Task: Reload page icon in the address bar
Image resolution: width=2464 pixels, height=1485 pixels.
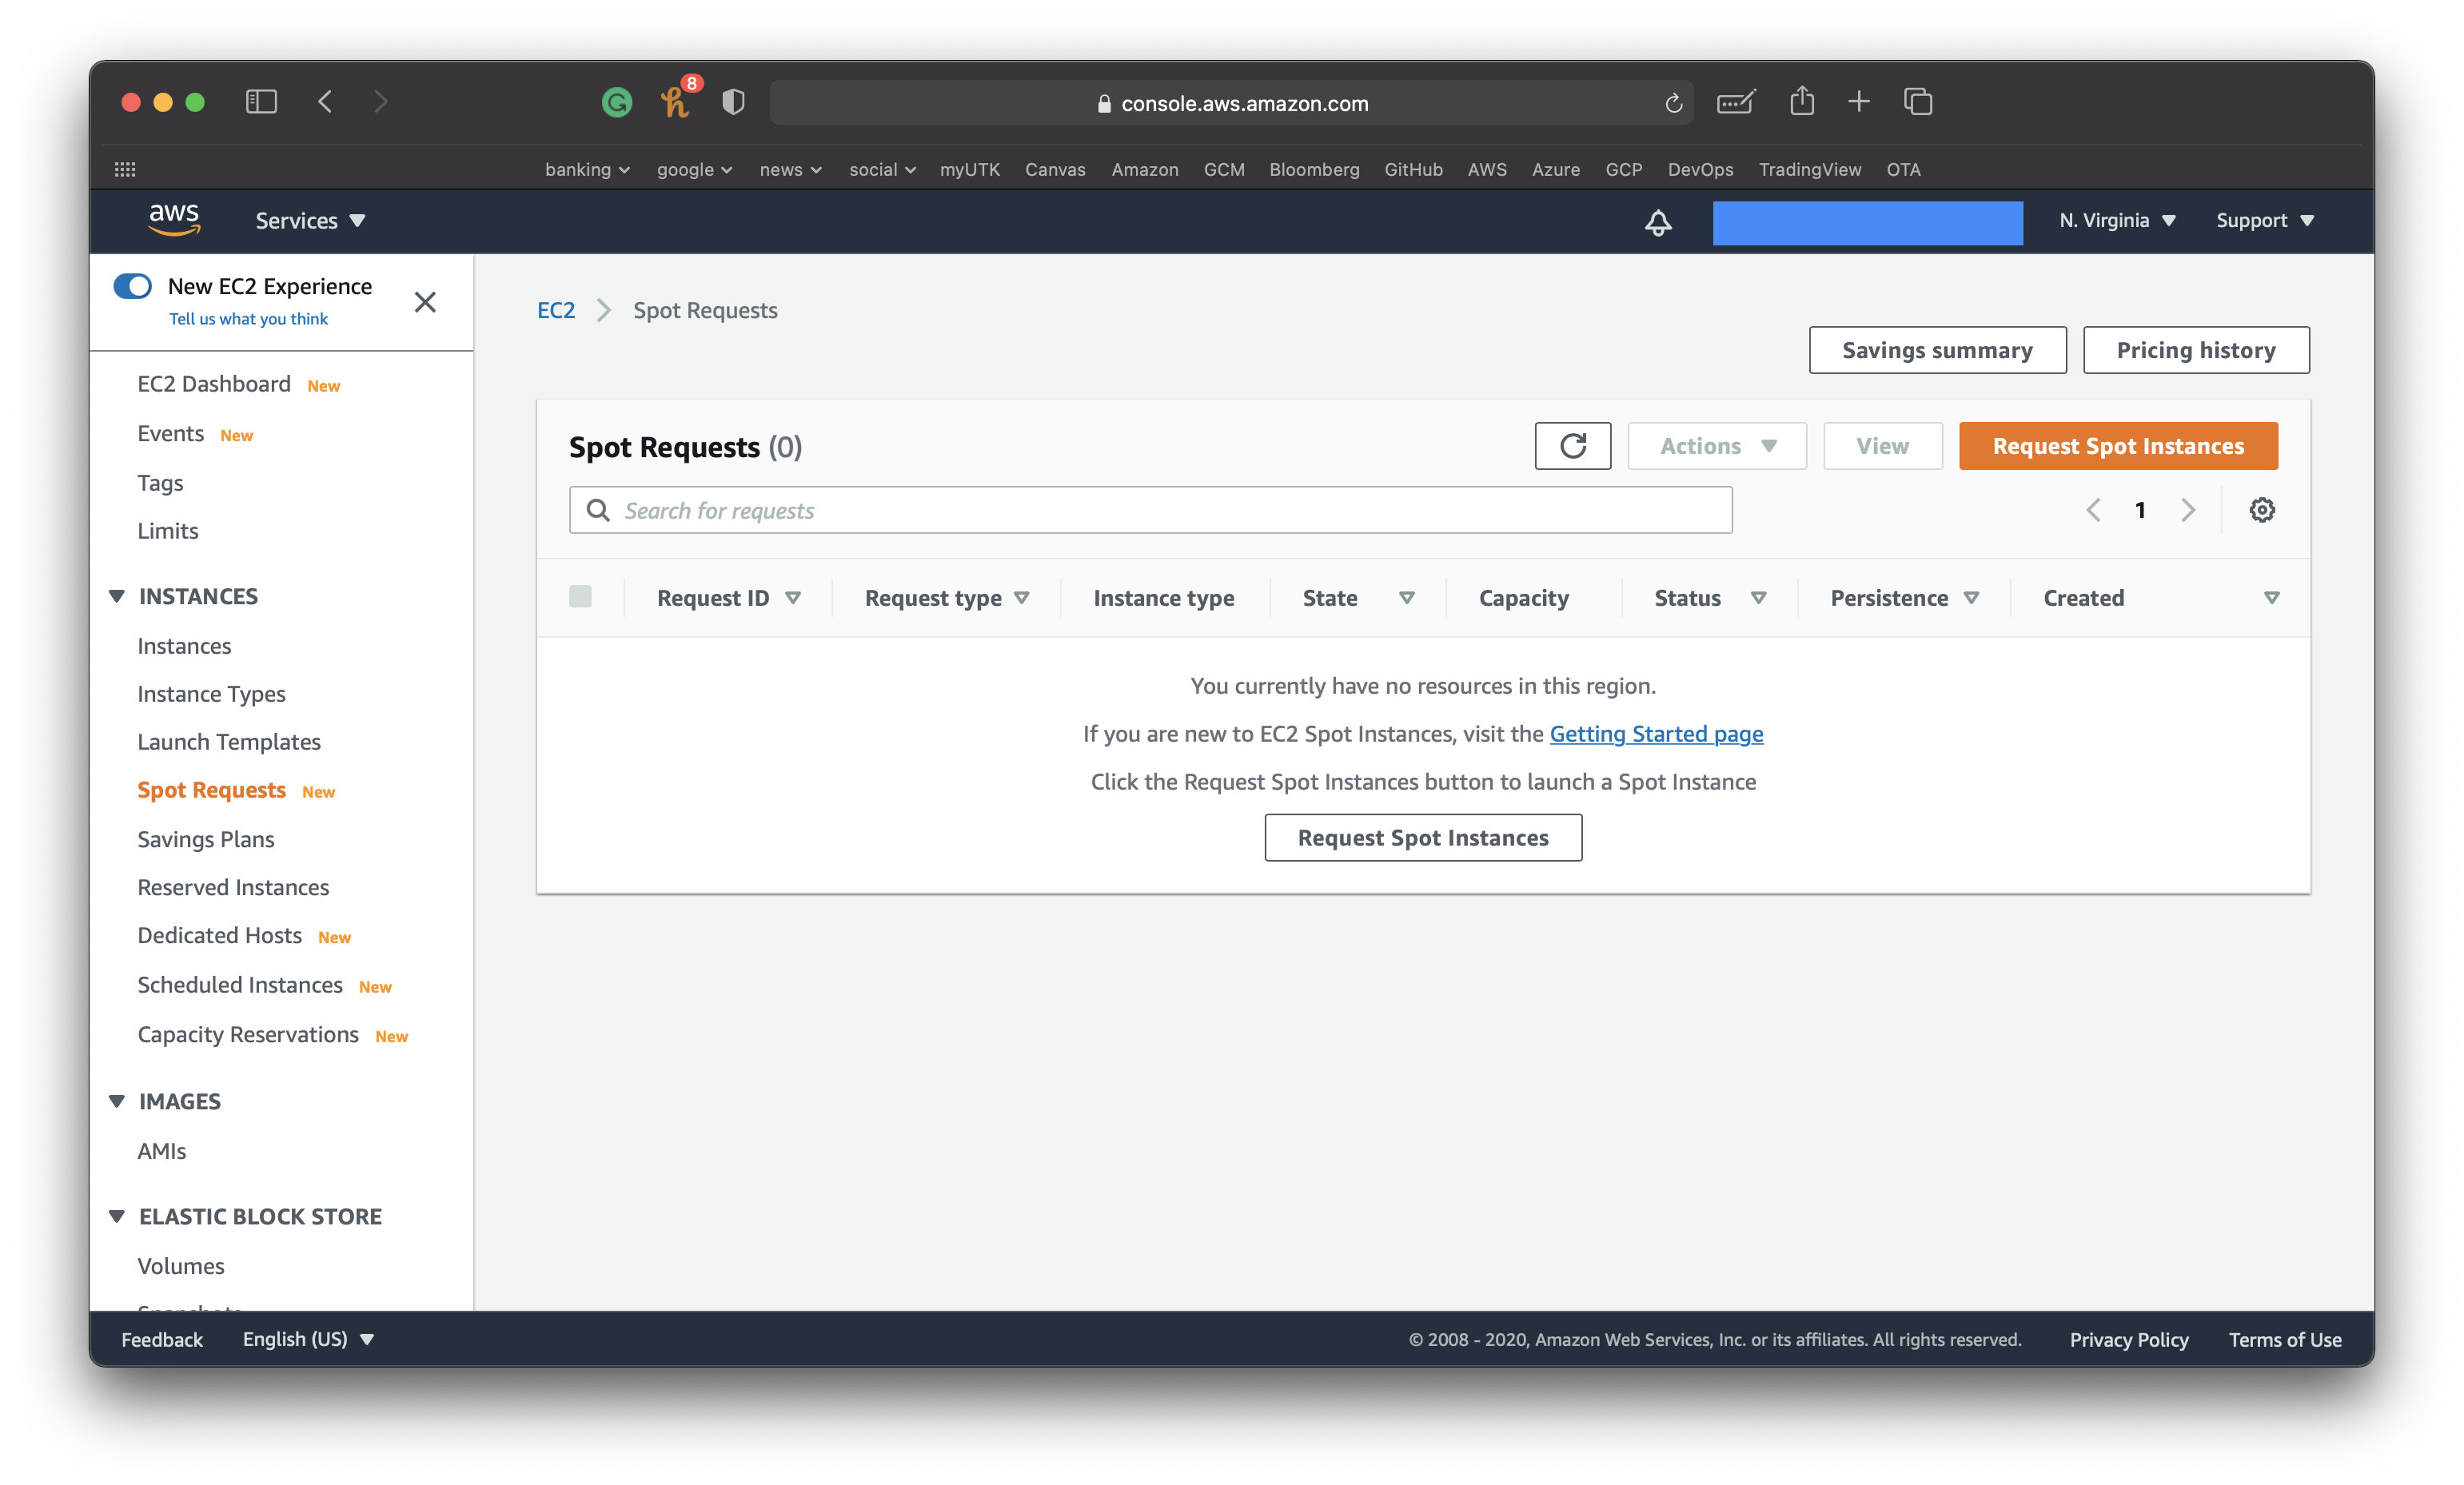Action: (1673, 104)
